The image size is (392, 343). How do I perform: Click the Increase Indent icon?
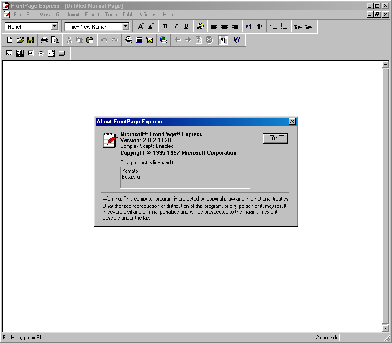309,26
